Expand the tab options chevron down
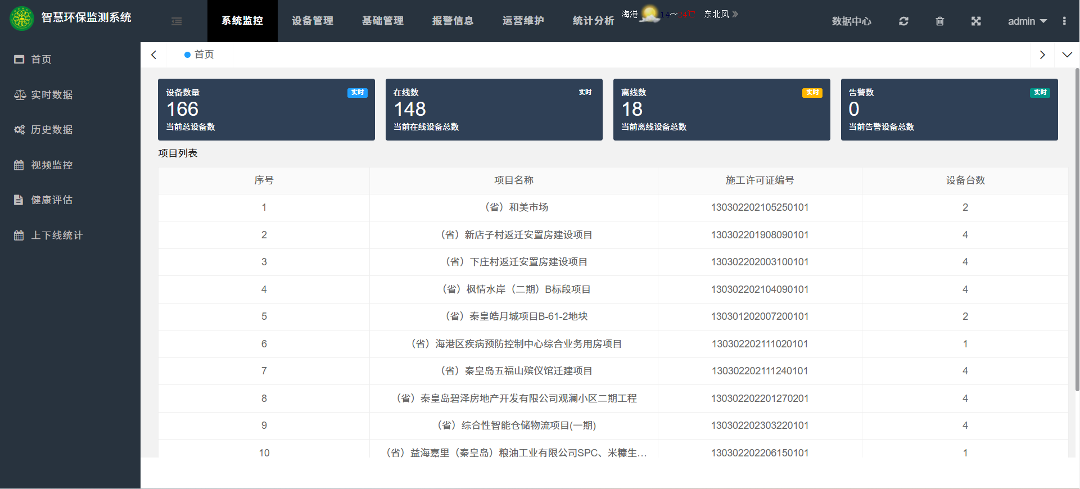1080x489 pixels. coord(1067,55)
